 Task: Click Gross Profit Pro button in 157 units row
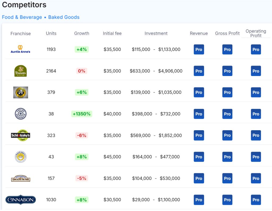coord(227,178)
